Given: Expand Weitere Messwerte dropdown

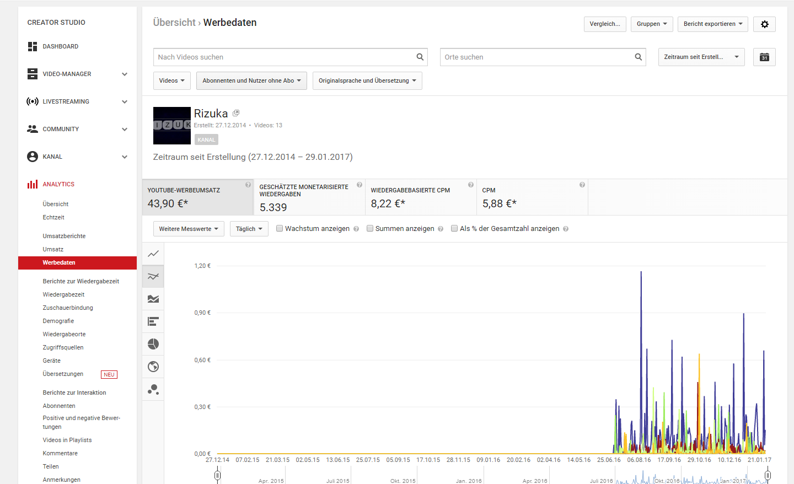Looking at the screenshot, I should (189, 229).
